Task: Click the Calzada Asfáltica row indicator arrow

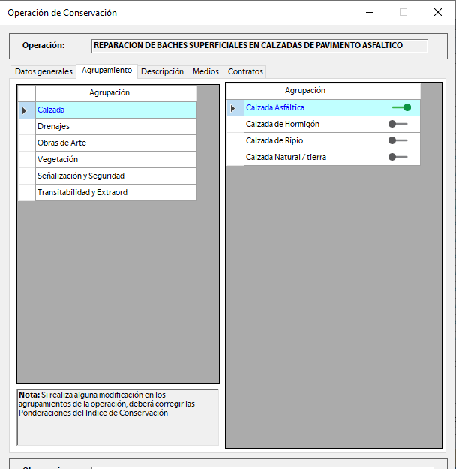Action: (x=234, y=108)
